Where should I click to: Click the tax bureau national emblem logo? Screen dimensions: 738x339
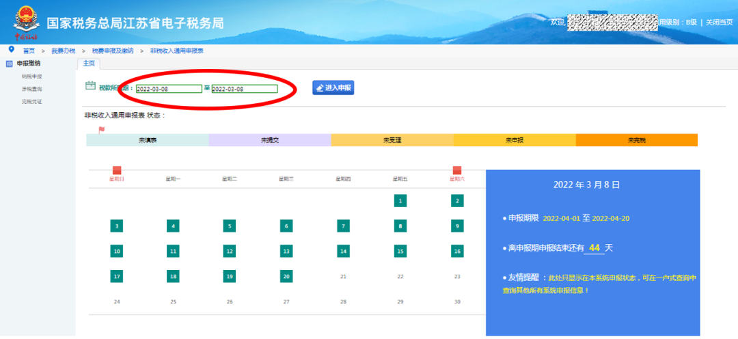[25, 19]
